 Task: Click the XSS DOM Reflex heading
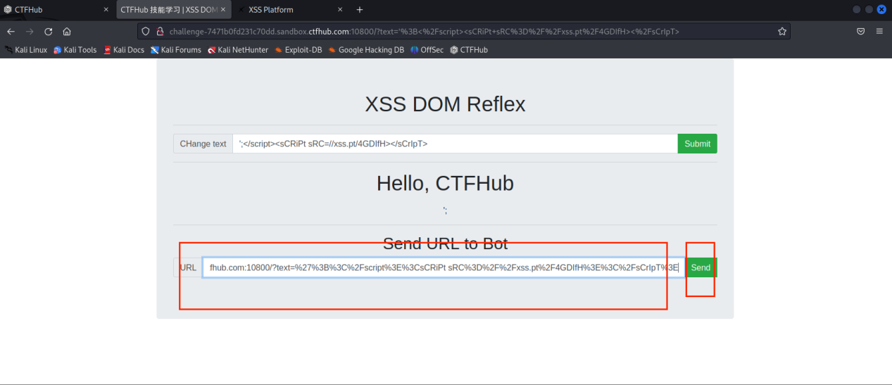(445, 104)
